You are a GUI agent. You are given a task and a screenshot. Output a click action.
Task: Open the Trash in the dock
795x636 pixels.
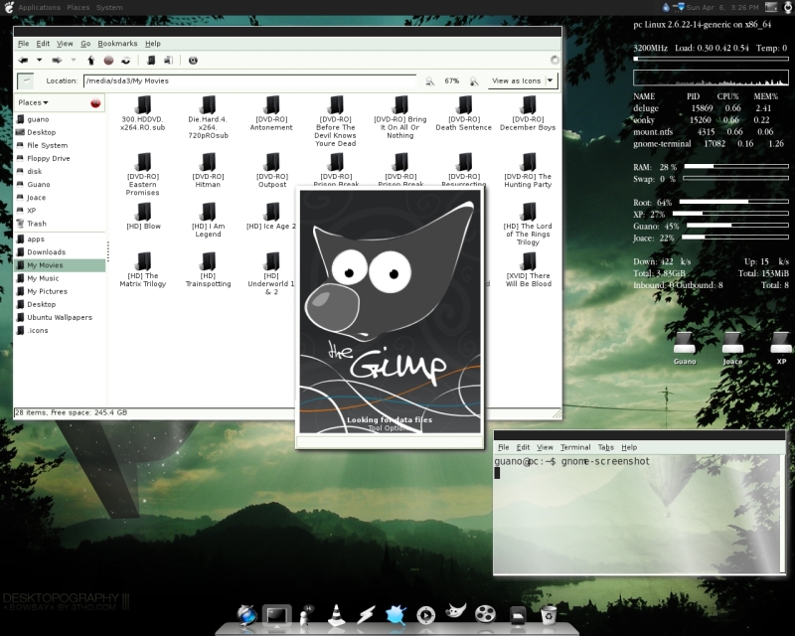coord(549,615)
